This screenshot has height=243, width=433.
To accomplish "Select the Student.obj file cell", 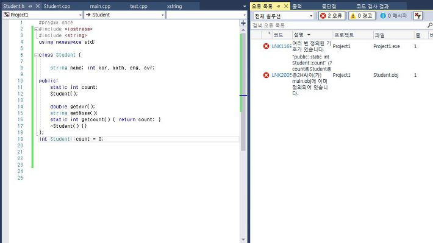I will tap(386, 75).
